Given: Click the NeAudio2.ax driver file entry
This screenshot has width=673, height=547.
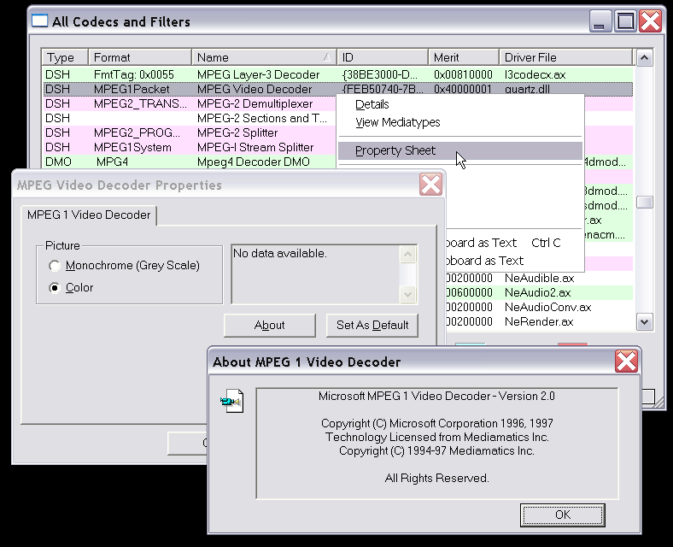Looking at the screenshot, I should click(538, 293).
